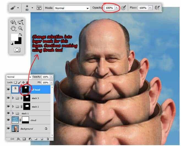Viewport: 181px width, 146px height.
Task: Expand the stack 3 group
Action: pyautogui.click(x=13, y=98)
